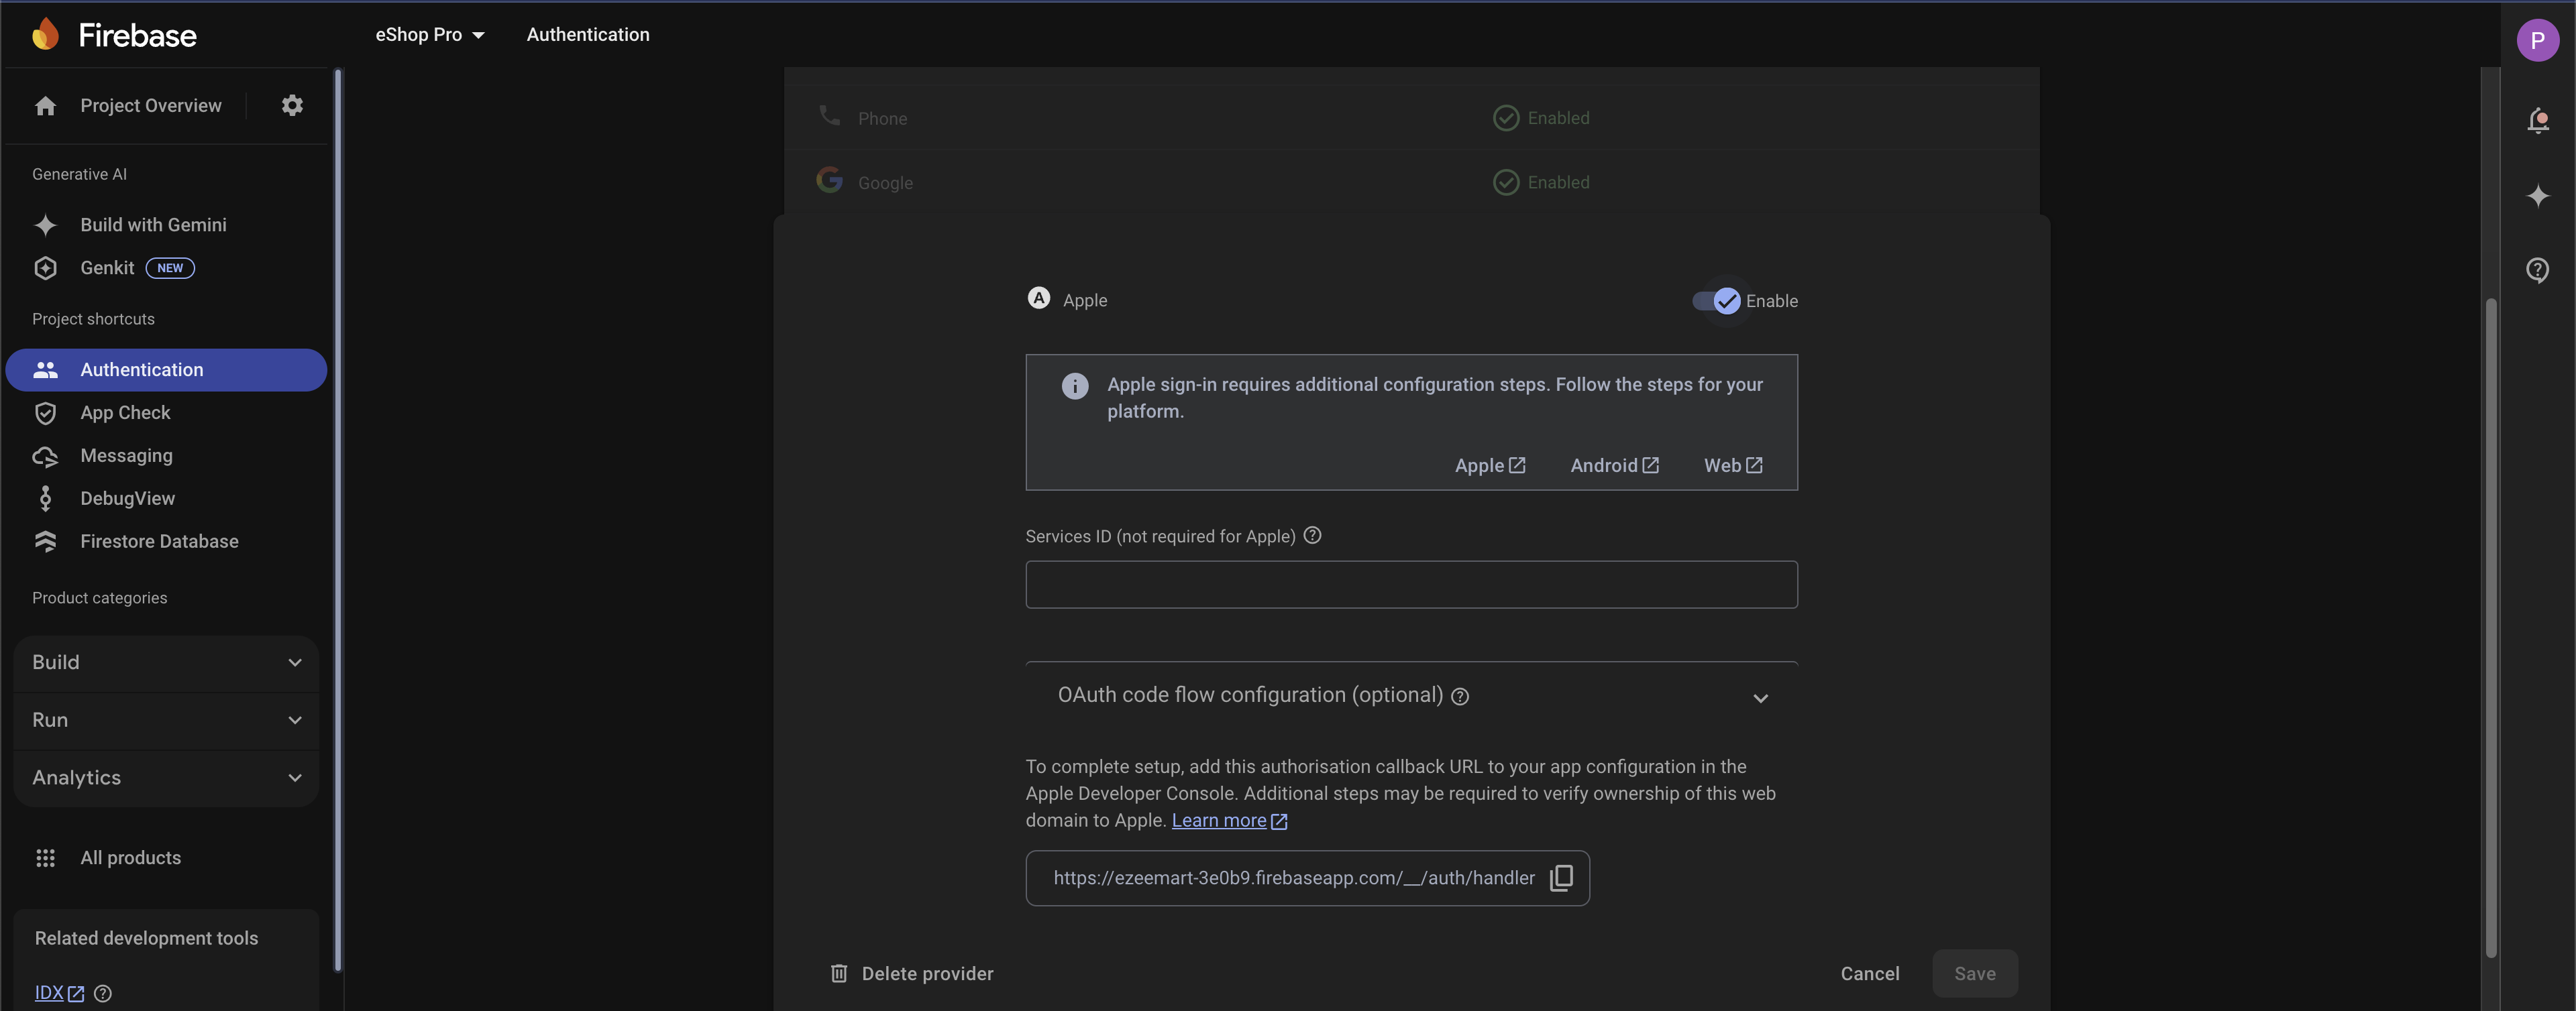This screenshot has height=1011, width=2576.
Task: Click OAuth code flow help icon
Action: pyautogui.click(x=1460, y=697)
